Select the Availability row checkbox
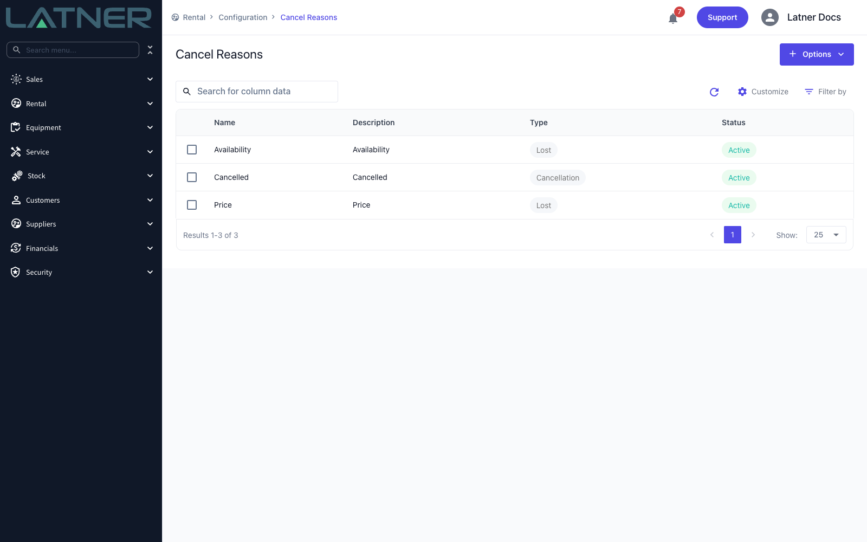The height and width of the screenshot is (542, 867). 192,150
